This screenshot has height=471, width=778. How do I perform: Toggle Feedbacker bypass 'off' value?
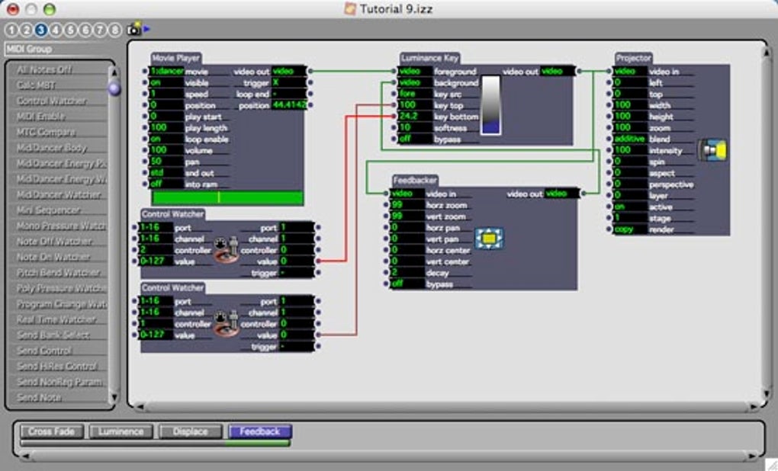click(x=407, y=284)
